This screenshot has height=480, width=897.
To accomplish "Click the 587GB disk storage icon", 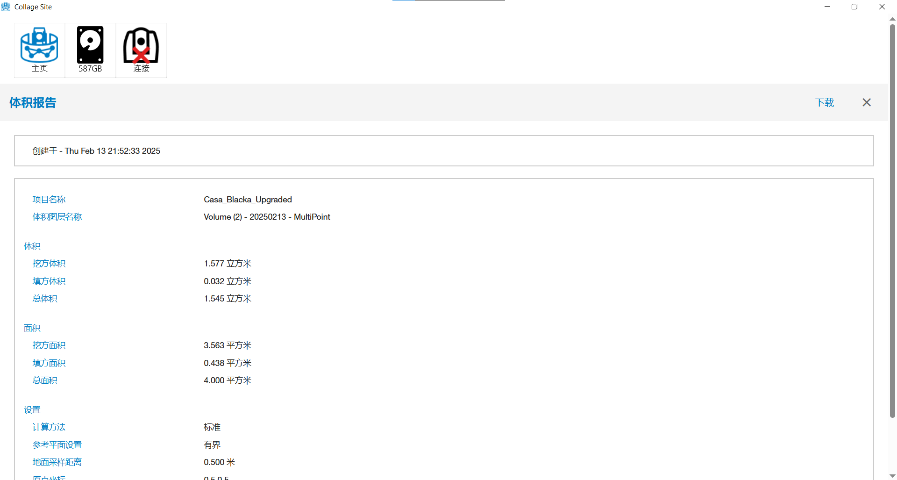I will (90, 50).
